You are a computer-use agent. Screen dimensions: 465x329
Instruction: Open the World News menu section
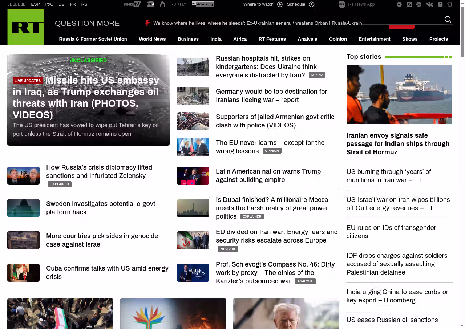tap(152, 39)
